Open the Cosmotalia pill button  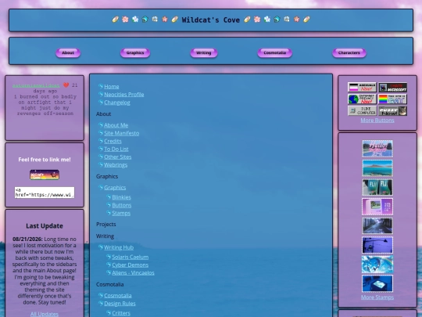pyautogui.click(x=275, y=53)
